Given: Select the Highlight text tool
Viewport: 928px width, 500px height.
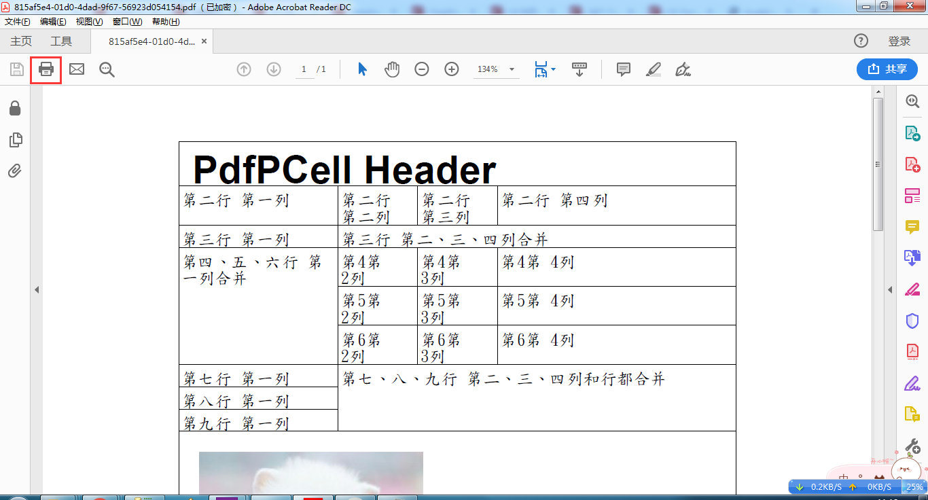Looking at the screenshot, I should click(653, 69).
